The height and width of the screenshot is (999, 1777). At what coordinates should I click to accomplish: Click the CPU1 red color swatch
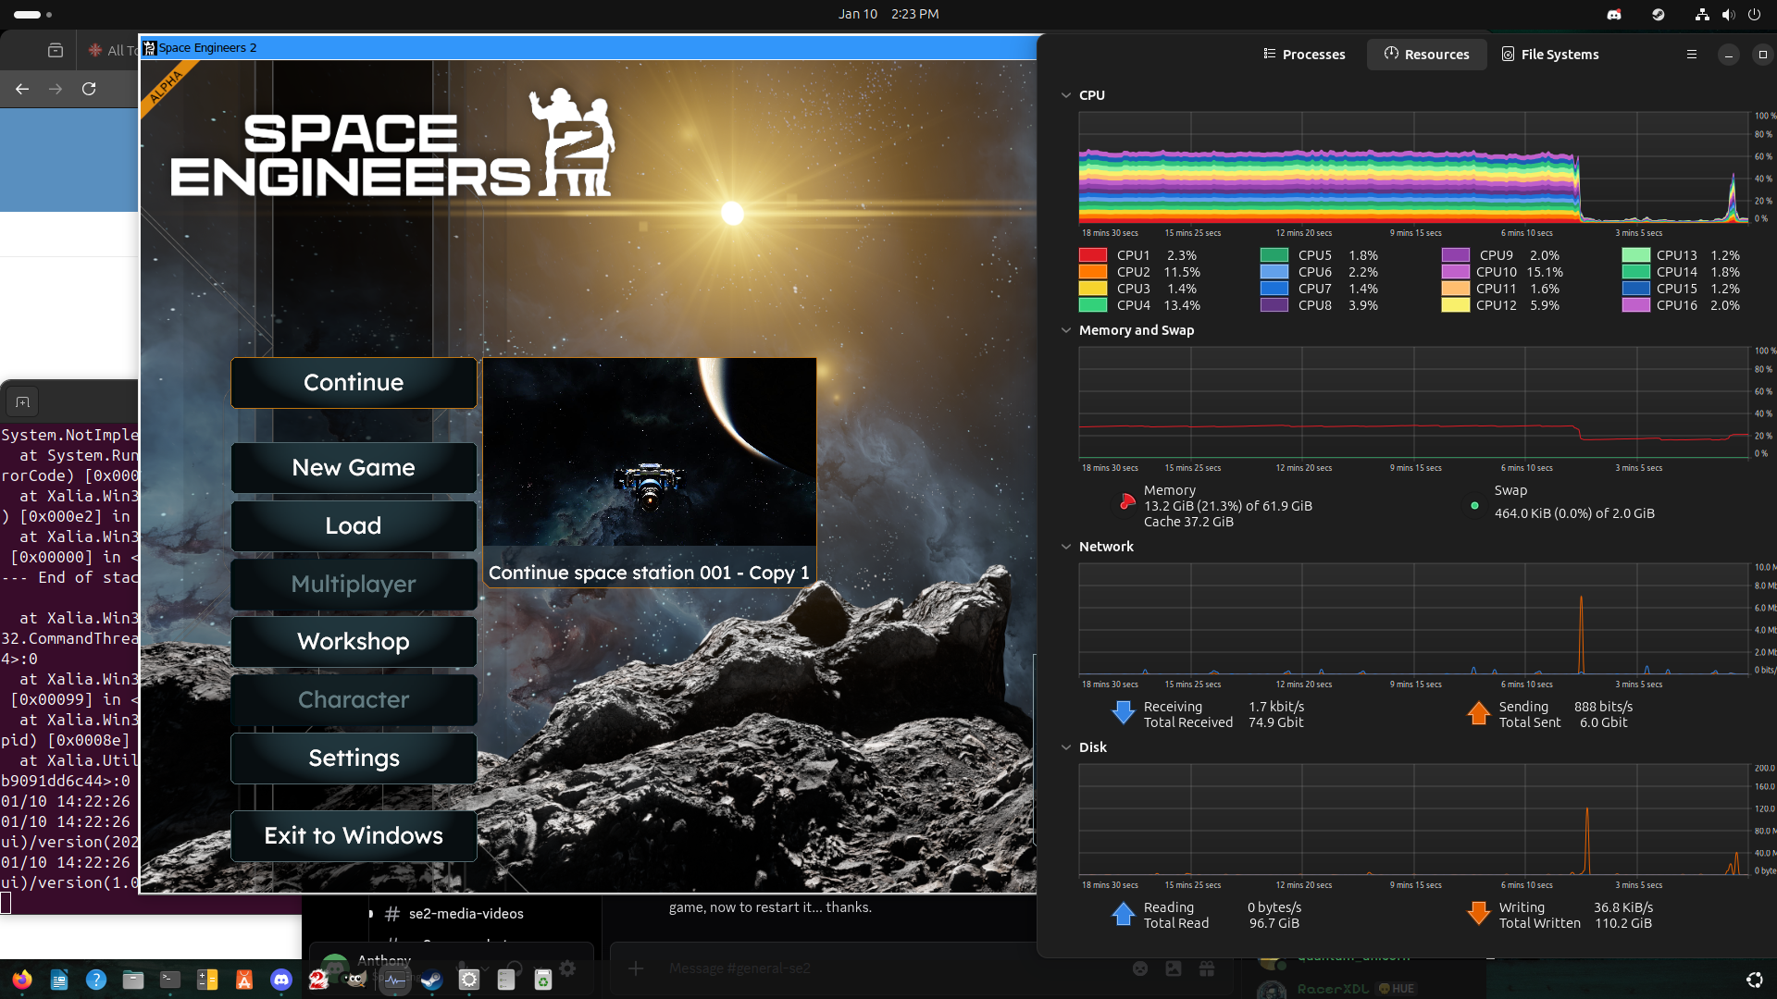(x=1093, y=255)
